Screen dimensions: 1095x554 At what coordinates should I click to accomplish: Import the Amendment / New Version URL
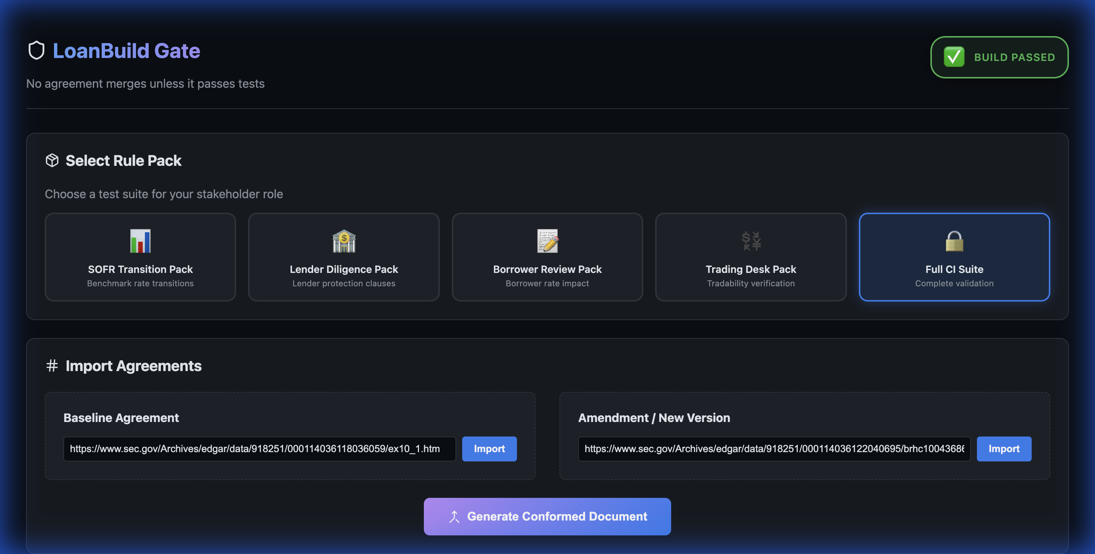coord(1004,449)
